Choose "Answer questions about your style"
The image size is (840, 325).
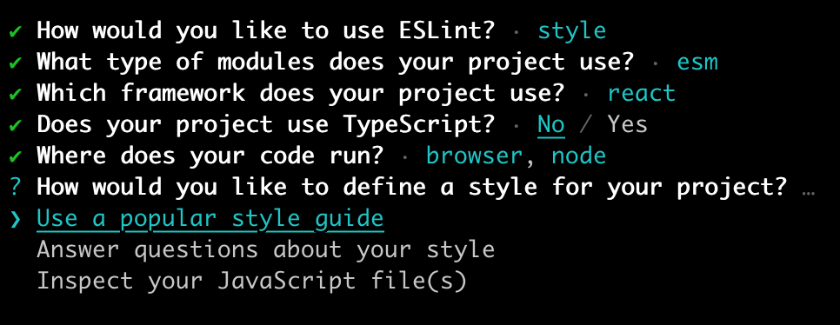(x=266, y=249)
